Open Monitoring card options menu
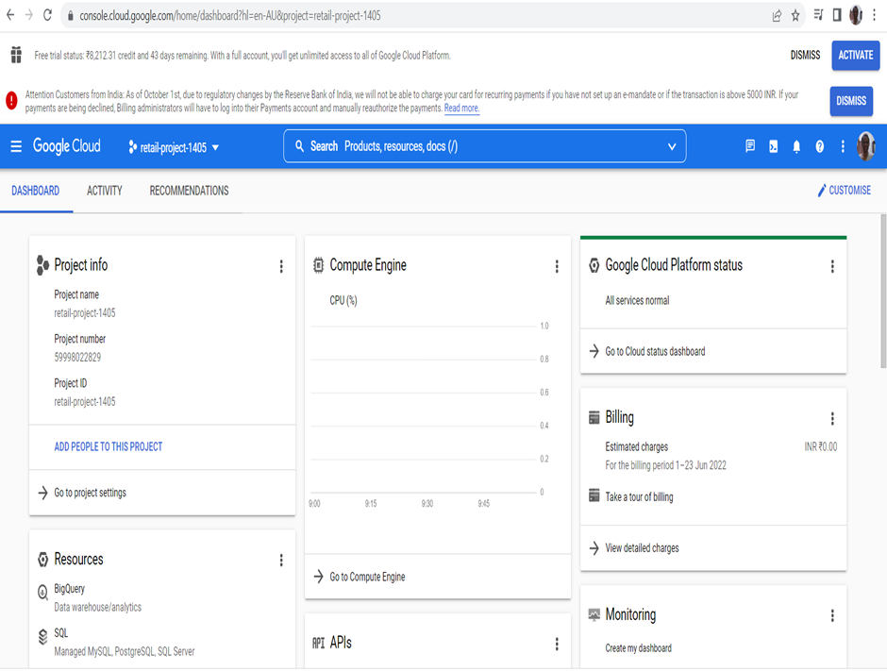887x671 pixels. pyautogui.click(x=832, y=615)
